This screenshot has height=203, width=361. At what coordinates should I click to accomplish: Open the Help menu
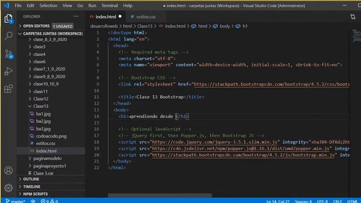pyautogui.click(x=127, y=6)
